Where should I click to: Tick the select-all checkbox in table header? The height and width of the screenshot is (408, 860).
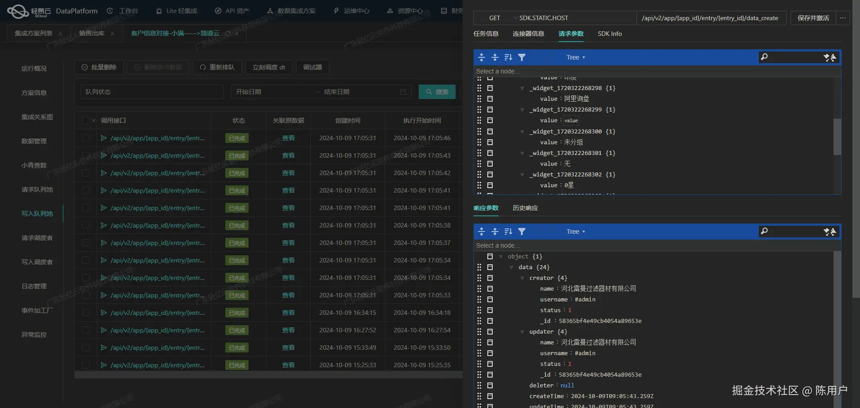[x=86, y=120]
